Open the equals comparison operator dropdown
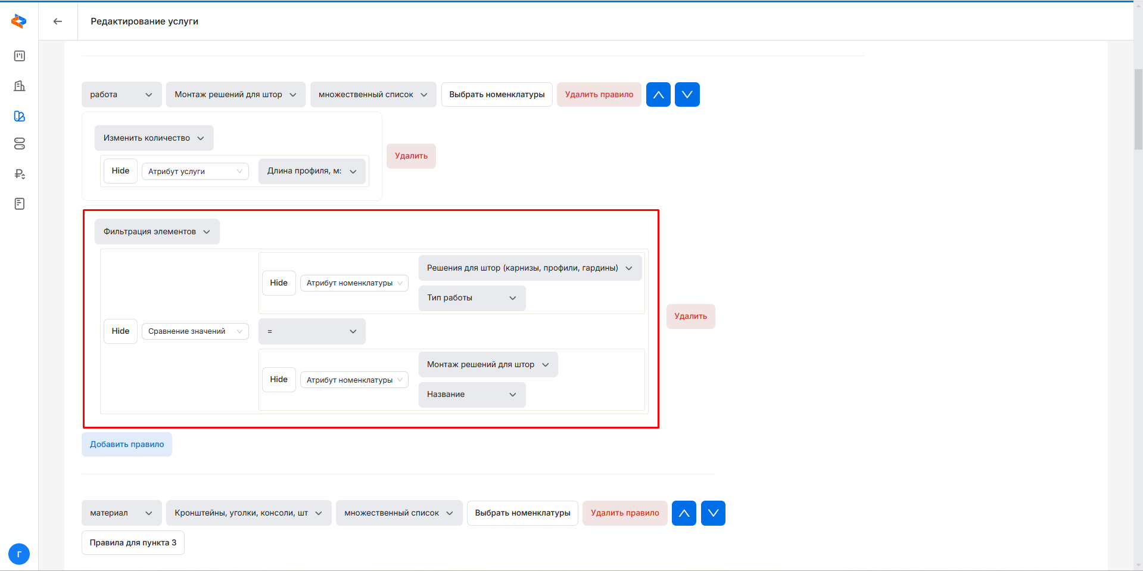The width and height of the screenshot is (1143, 571). pos(312,331)
